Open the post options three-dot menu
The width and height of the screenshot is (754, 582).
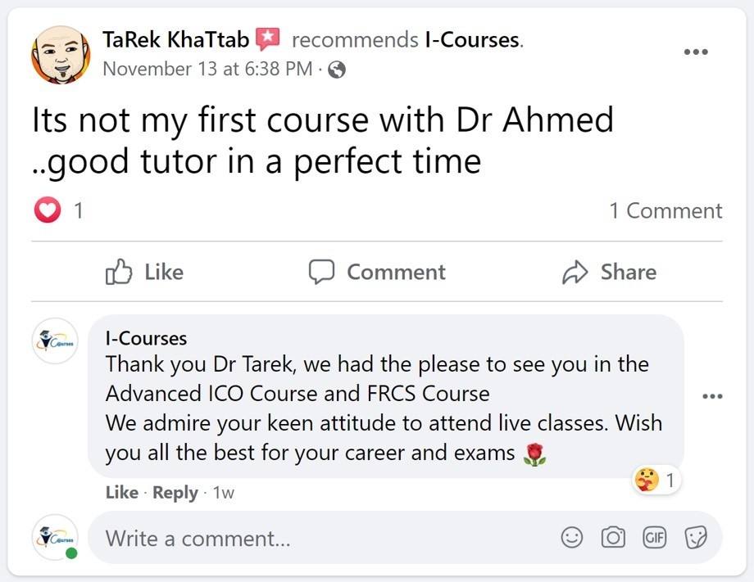pos(696,52)
